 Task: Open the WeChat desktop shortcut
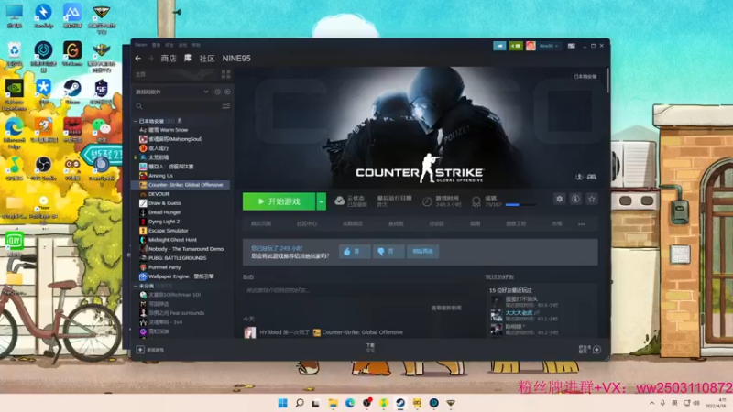pos(101,130)
